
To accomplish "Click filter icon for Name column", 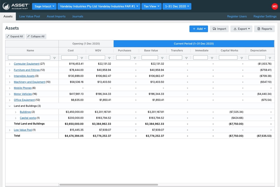I will click(x=54, y=58).
